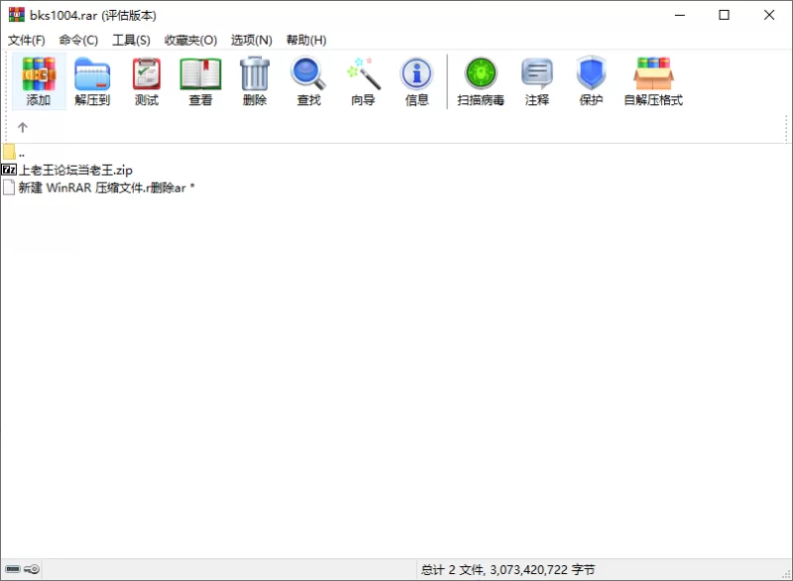This screenshot has width=793, height=581.
Task: Run the Test (测试) archive tool
Action: pyautogui.click(x=147, y=81)
